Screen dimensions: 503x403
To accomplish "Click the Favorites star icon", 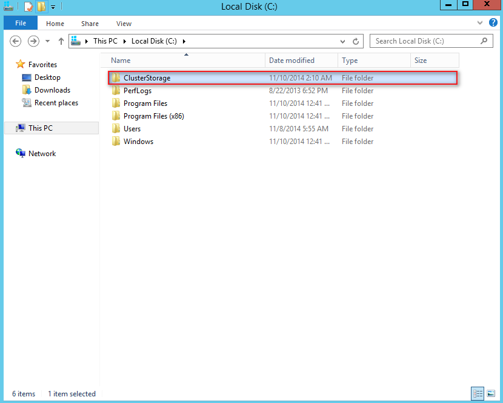I will pyautogui.click(x=20, y=64).
